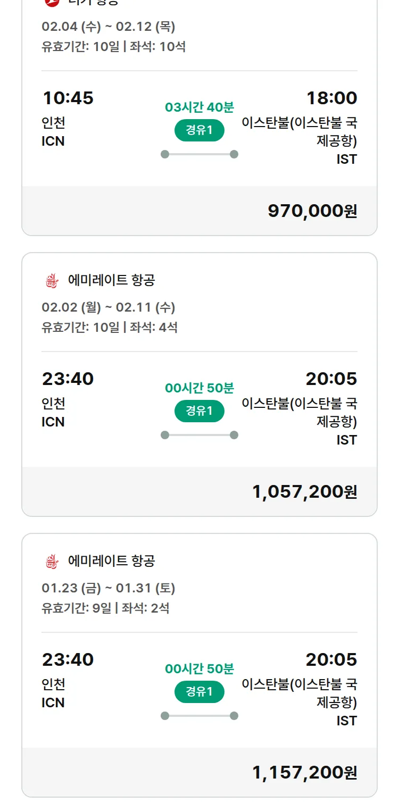Click the 01.23 (금) ~ 01.31 (토) date range
This screenshot has height=803, width=399.
[x=109, y=588]
